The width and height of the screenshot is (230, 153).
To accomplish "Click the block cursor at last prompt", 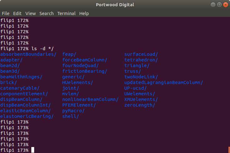I will [33, 150].
